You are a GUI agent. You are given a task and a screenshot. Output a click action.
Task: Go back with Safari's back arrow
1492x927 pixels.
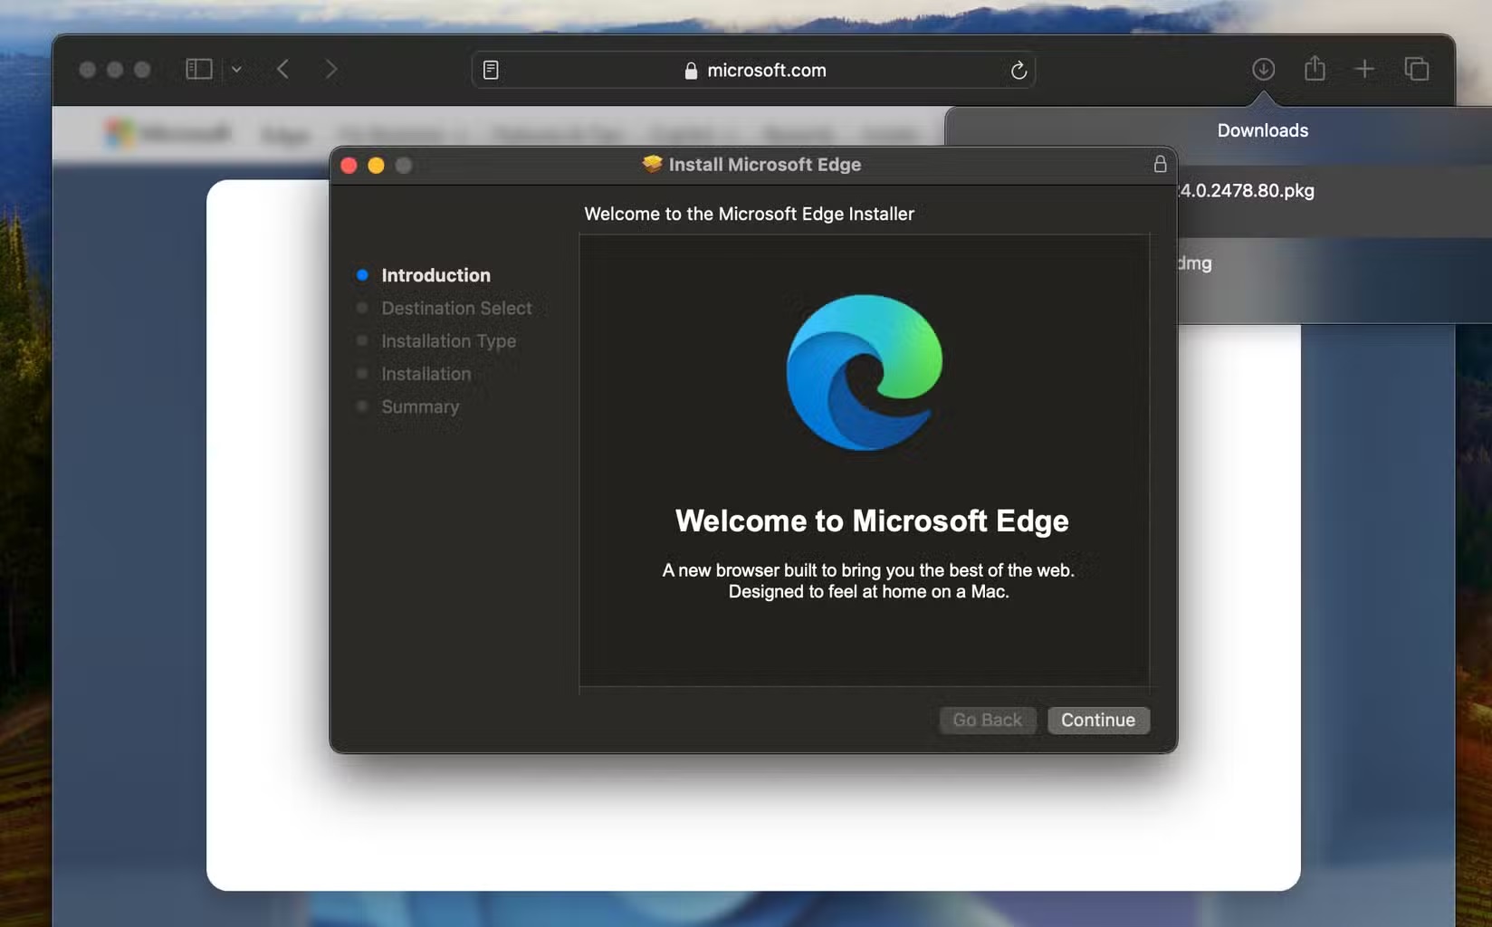pos(283,69)
